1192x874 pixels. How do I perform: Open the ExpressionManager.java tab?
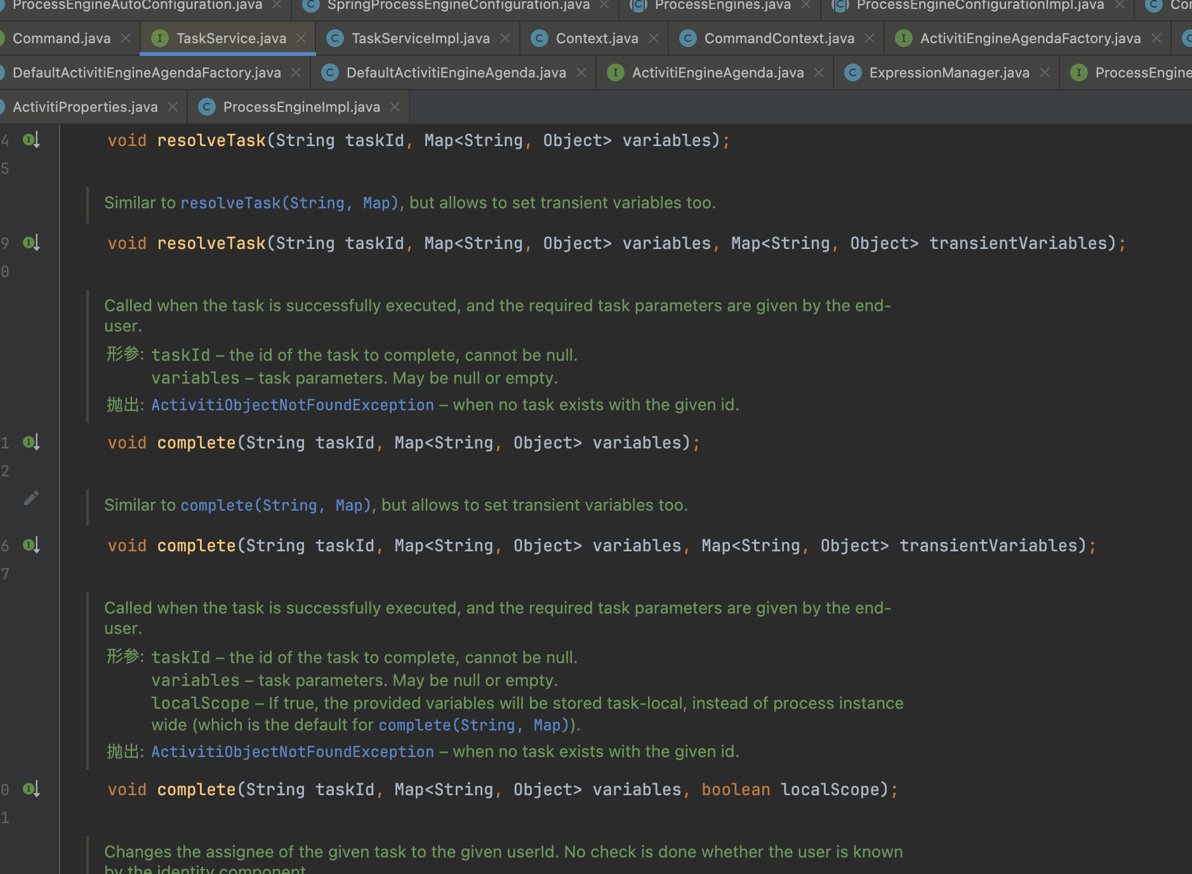pos(949,73)
